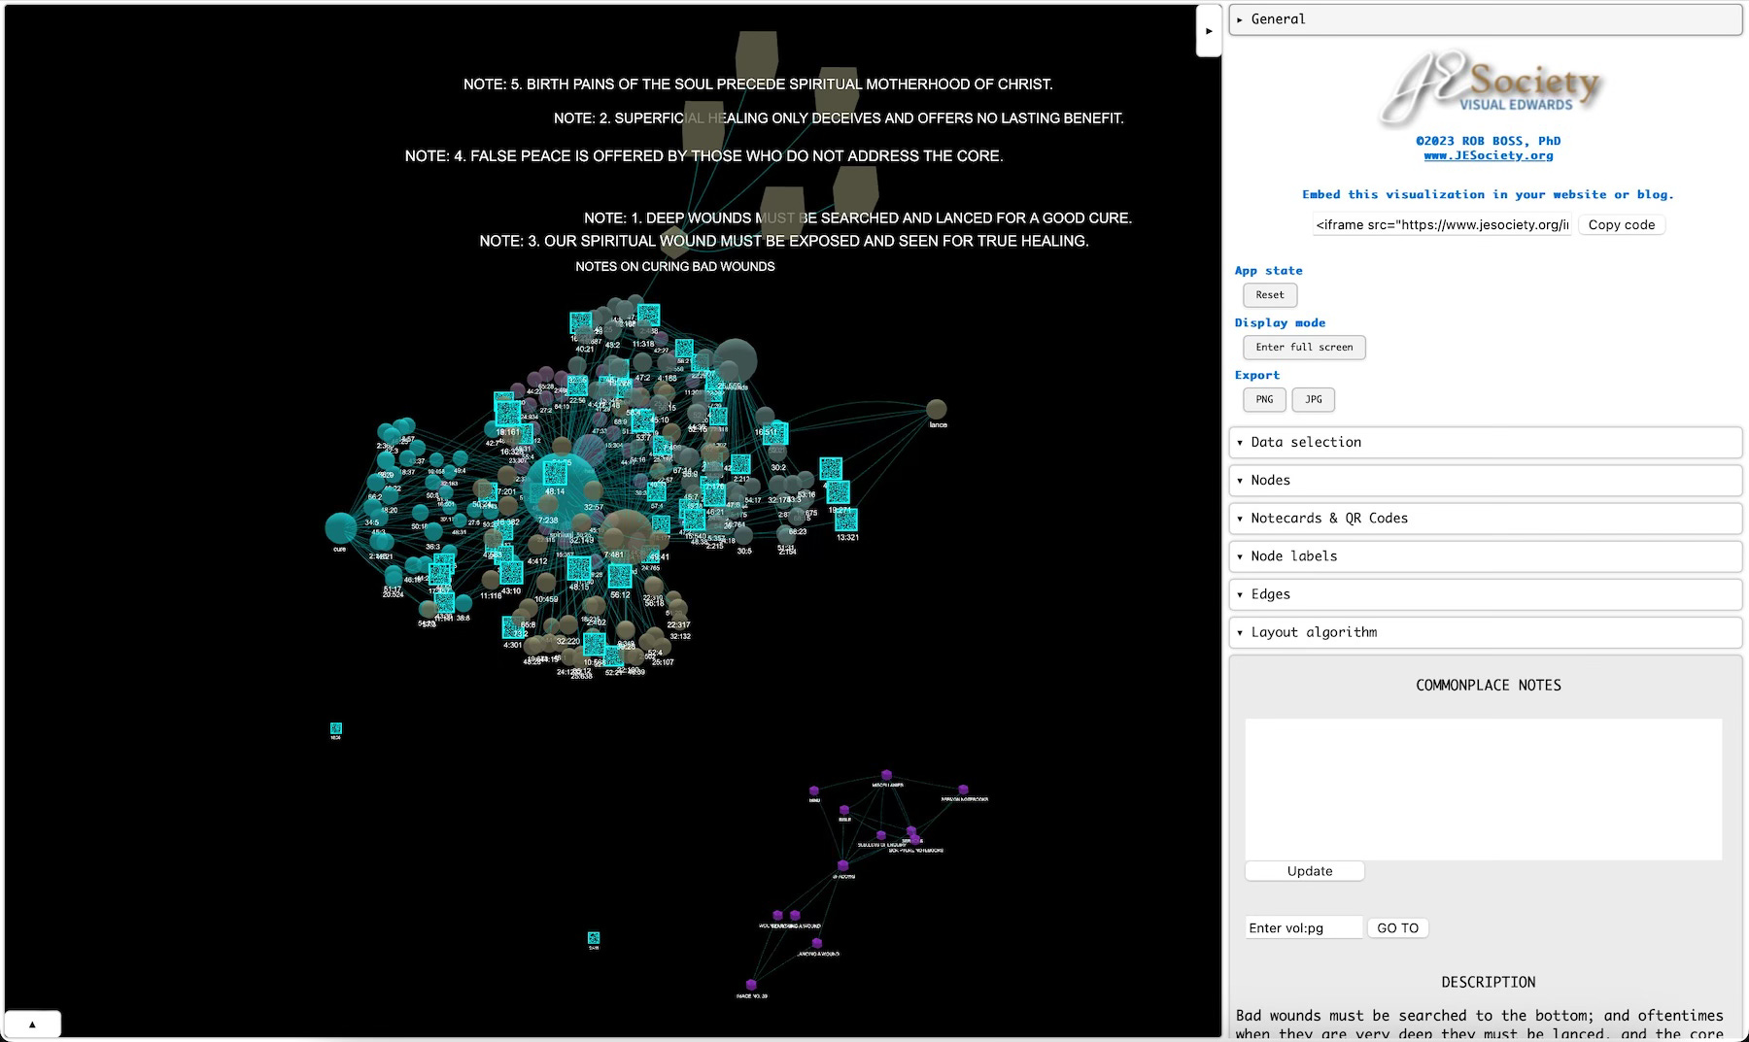Select the 48:15 QR code node
The height and width of the screenshot is (1042, 1749).
(x=579, y=568)
